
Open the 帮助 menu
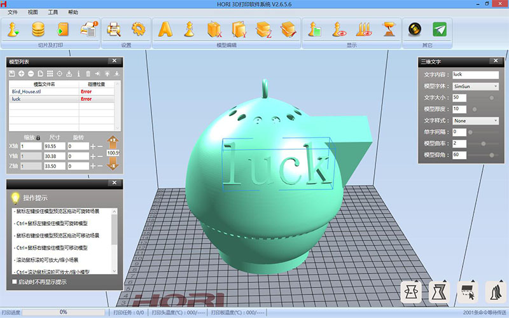[73, 12]
